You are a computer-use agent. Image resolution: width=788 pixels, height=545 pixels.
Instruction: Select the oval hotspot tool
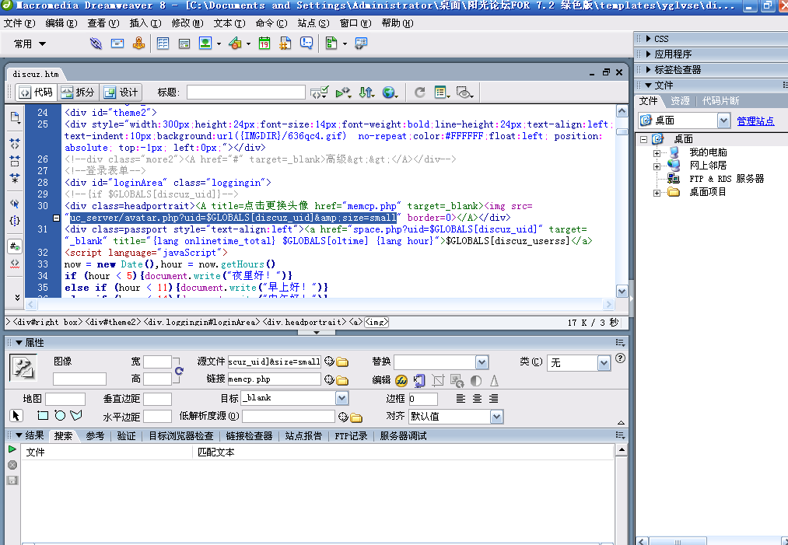coord(60,416)
